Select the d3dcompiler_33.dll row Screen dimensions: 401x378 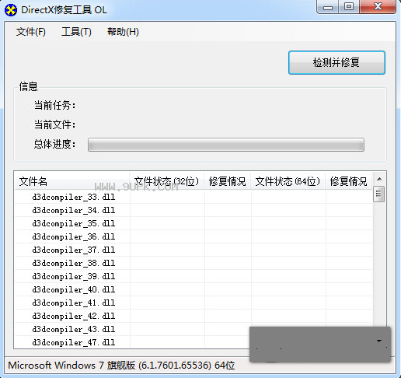[194, 197]
